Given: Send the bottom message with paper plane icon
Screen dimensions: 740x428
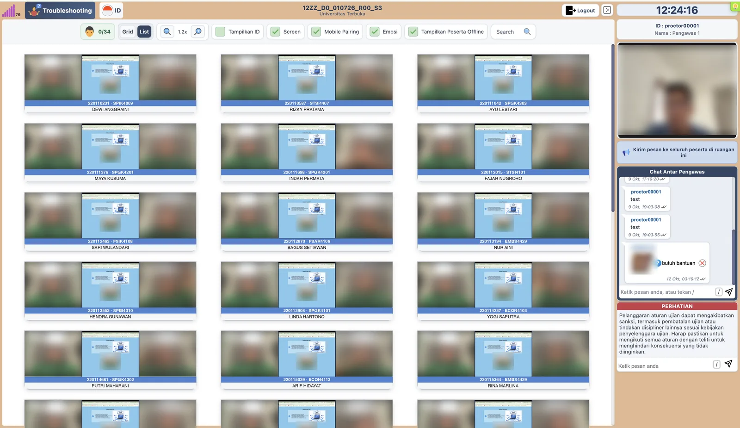Looking at the screenshot, I should pyautogui.click(x=728, y=364).
